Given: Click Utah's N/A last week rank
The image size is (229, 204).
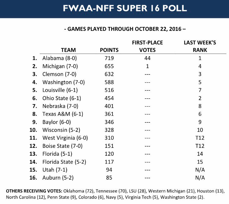Looking at the screenshot, I should point(200,170).
